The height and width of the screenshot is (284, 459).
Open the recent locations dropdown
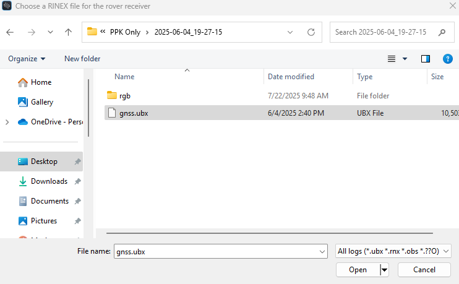[50, 32]
